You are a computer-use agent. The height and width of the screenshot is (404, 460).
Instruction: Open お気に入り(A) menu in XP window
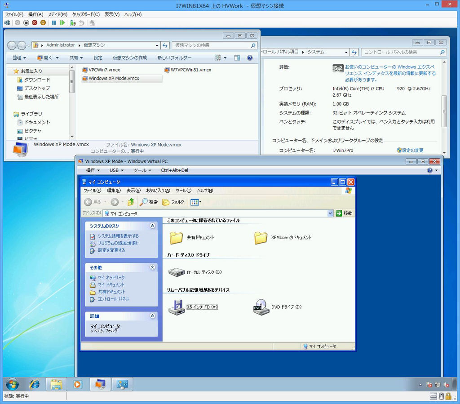(158, 191)
